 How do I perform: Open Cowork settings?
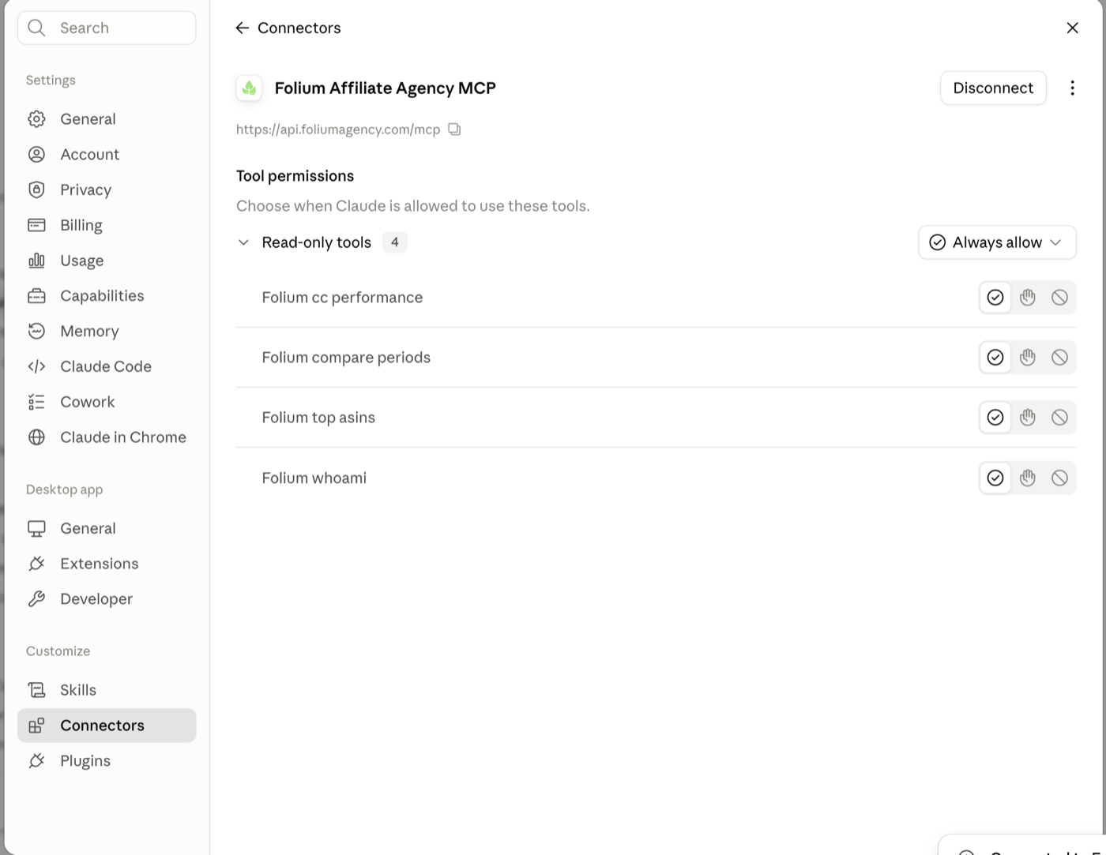107,402
